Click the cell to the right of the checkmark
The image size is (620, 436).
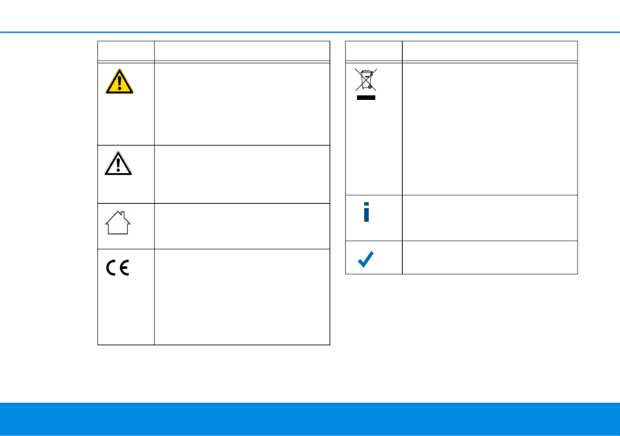490,257
